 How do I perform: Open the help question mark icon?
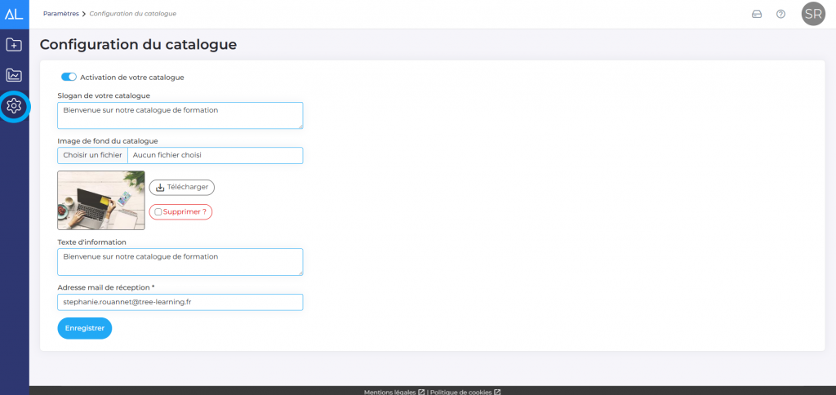[x=780, y=14]
